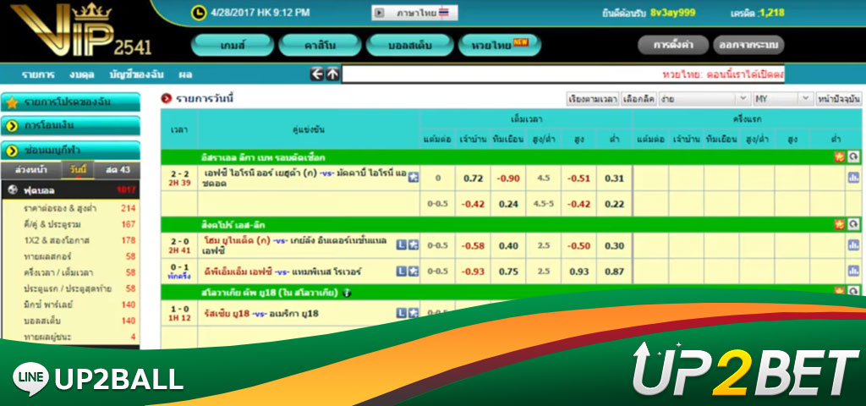
Task: Click the football icon in the sports list
Action: click(x=12, y=189)
